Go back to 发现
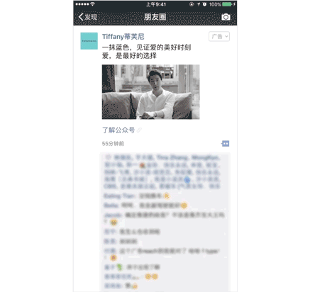 [88, 17]
